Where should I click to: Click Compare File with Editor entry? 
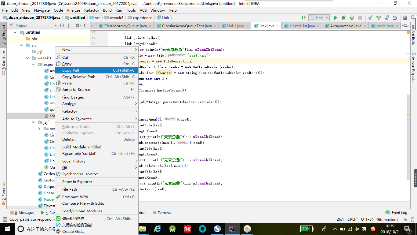point(96,203)
